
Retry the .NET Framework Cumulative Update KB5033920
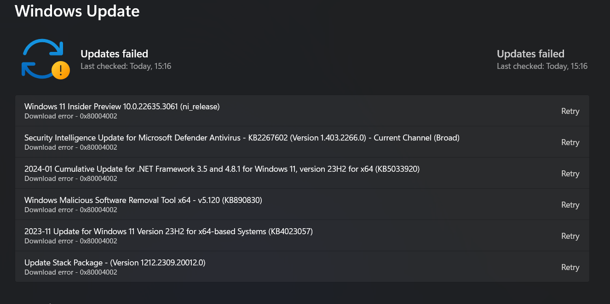pos(570,174)
